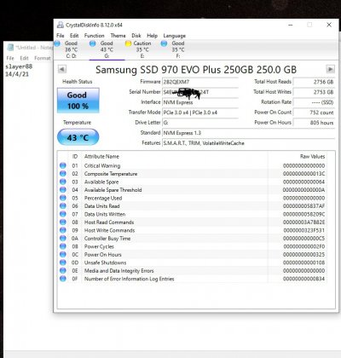Open the Function menu
The width and height of the screenshot is (341, 358).
click(x=95, y=36)
